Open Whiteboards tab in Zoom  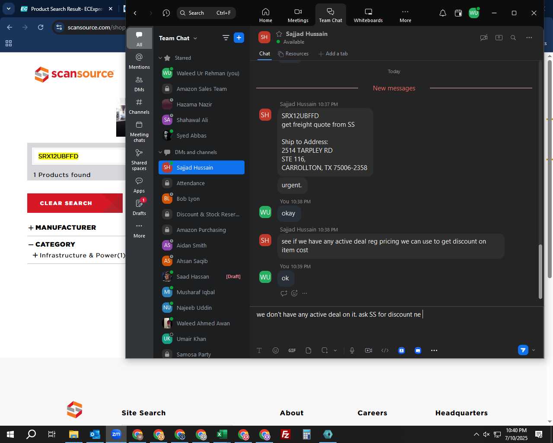coord(368,15)
